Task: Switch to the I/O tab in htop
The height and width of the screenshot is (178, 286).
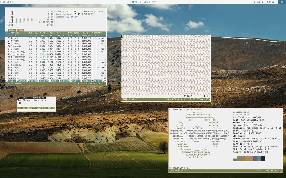Action: point(20,30)
